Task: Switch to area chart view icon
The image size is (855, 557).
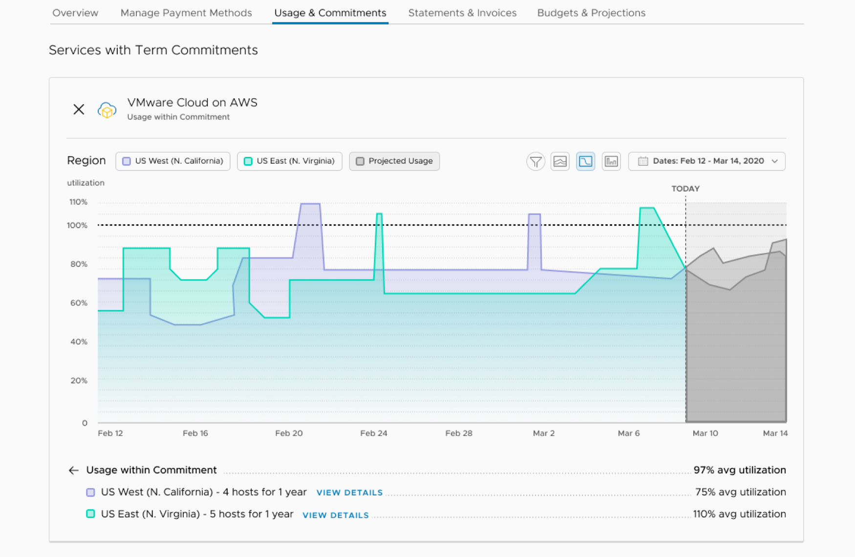Action: point(560,161)
